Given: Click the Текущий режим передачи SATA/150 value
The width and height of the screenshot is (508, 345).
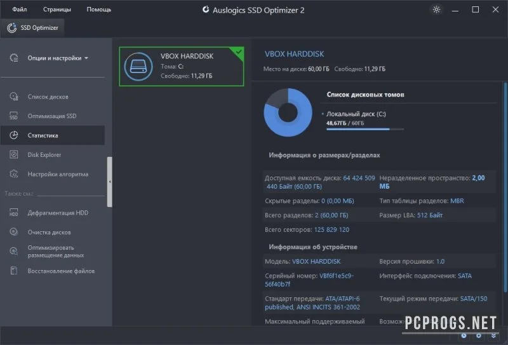Looking at the screenshot, I should point(473,299).
